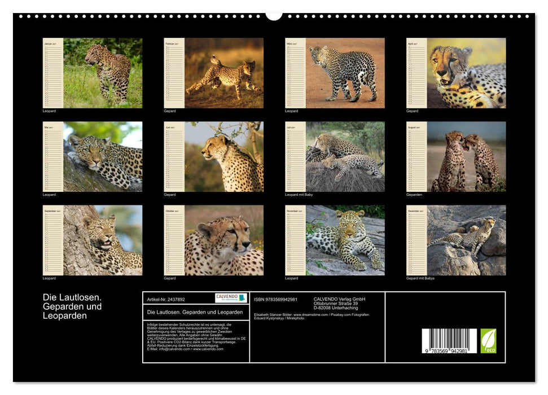Select the Mai leopard on tree thumbnail
548x395 pixels.
click(92, 157)
